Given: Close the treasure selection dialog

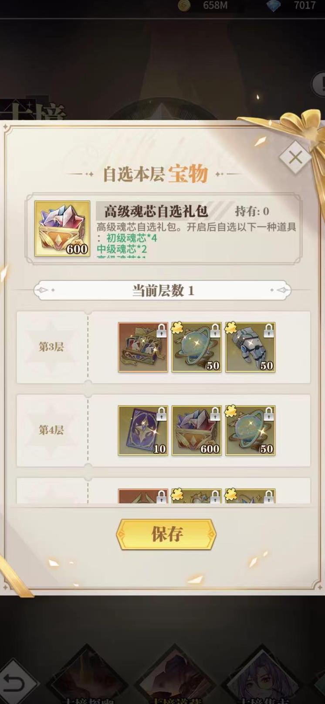Looking at the screenshot, I should click(296, 157).
